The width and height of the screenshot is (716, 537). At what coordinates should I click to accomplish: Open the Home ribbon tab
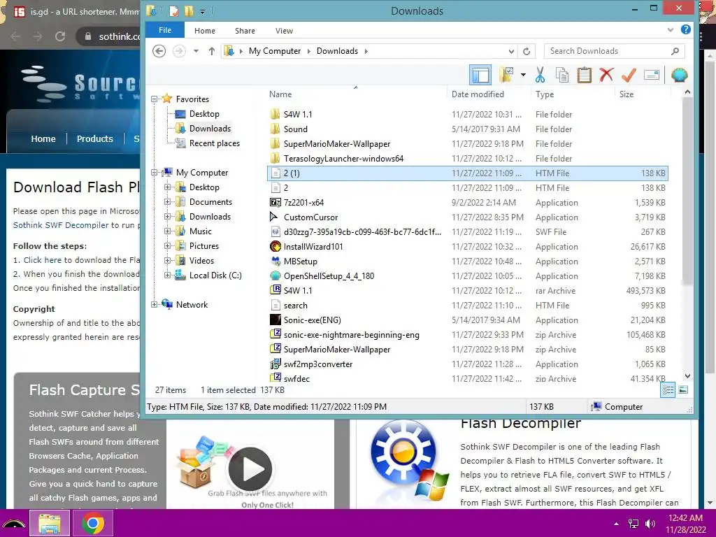[205, 31]
